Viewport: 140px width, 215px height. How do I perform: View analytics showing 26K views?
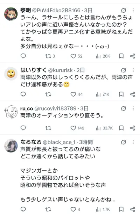(103, 56)
